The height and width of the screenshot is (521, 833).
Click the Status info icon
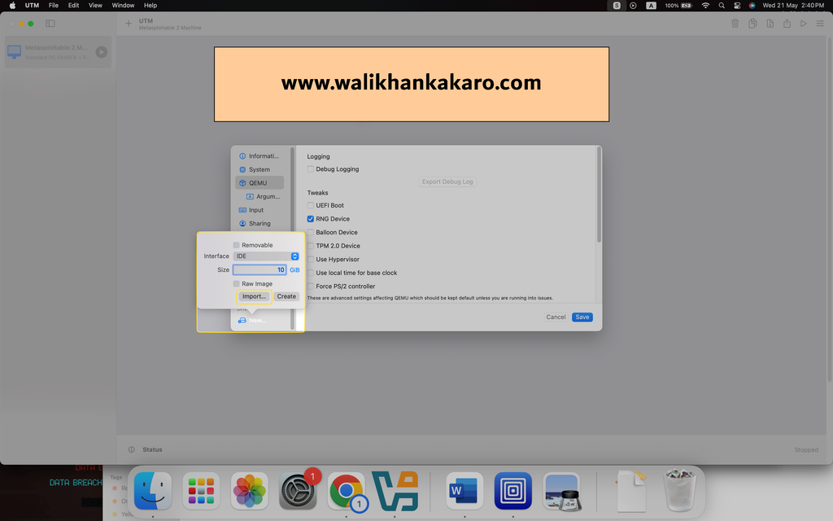(x=131, y=449)
